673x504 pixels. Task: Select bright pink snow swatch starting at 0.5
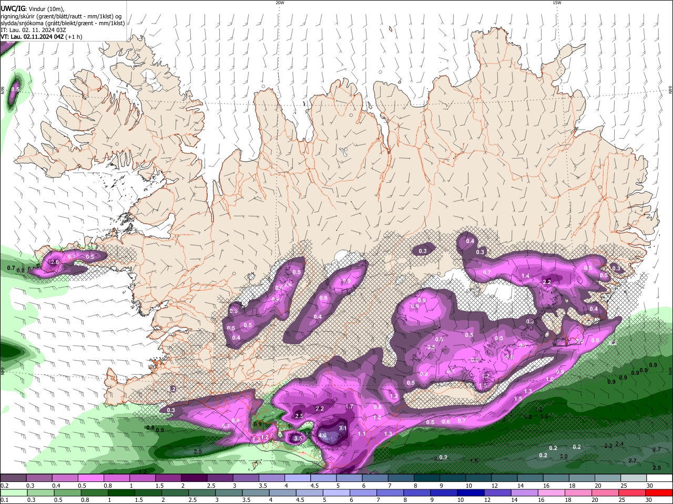pyautogui.click(x=90, y=478)
